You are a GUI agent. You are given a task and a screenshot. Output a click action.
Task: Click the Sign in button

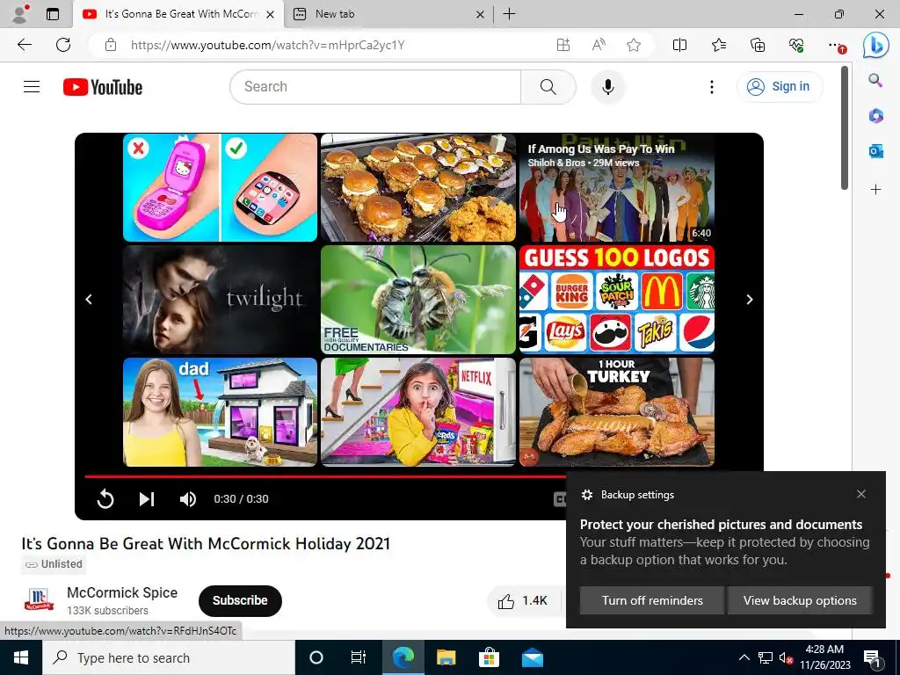[x=779, y=87]
